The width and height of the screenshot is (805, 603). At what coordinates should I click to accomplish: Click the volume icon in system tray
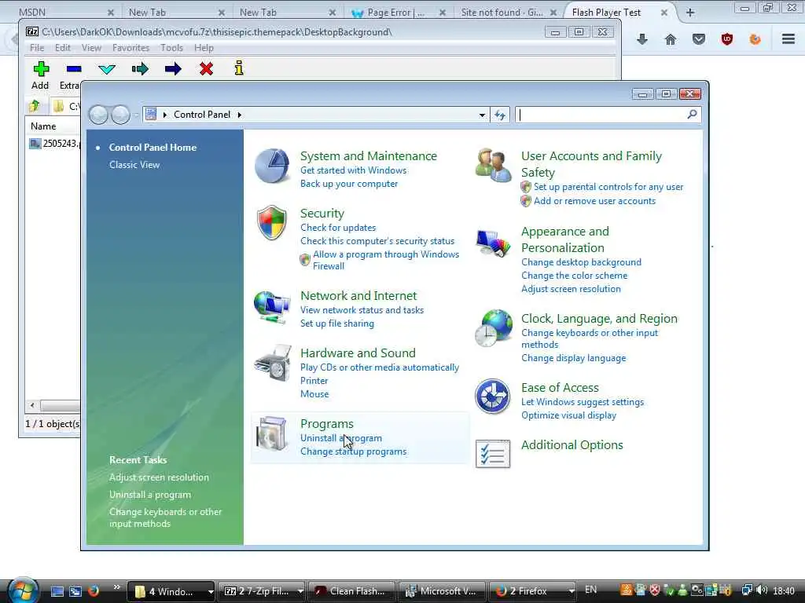(762, 590)
